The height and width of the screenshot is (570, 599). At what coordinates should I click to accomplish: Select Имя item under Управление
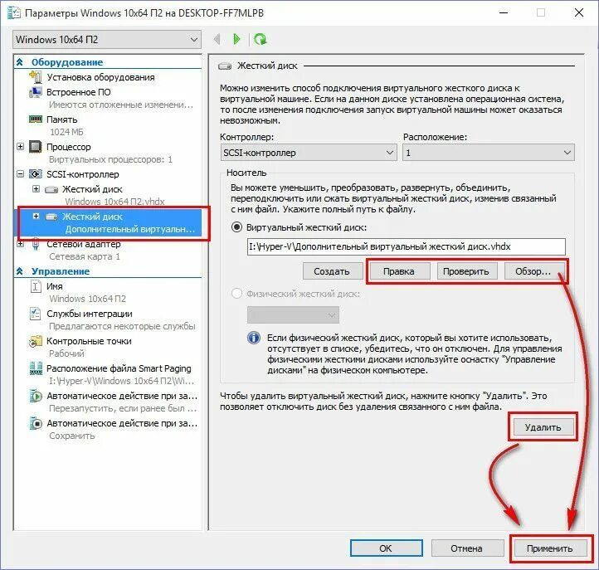[55, 286]
